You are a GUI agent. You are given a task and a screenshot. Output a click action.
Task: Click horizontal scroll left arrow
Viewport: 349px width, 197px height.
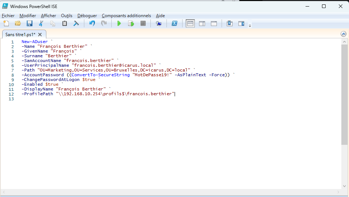coord(4,192)
